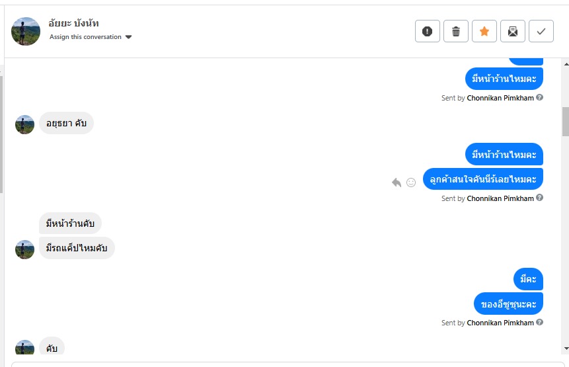Open customer name อัยยะ บังนัท

pyautogui.click(x=74, y=23)
